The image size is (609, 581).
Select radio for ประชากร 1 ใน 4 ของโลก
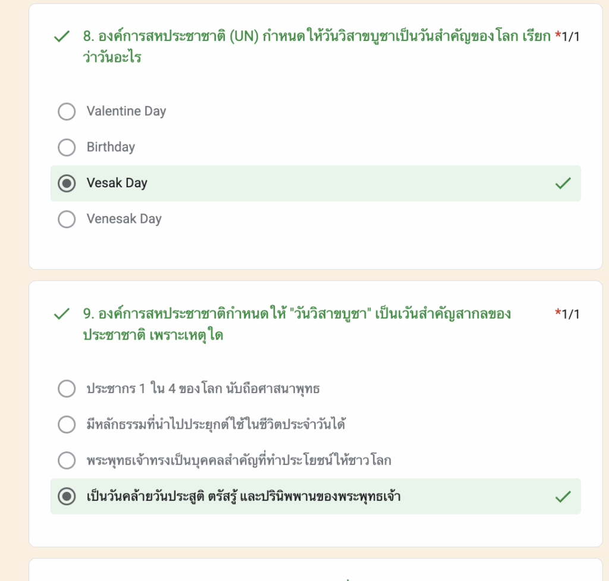67,389
